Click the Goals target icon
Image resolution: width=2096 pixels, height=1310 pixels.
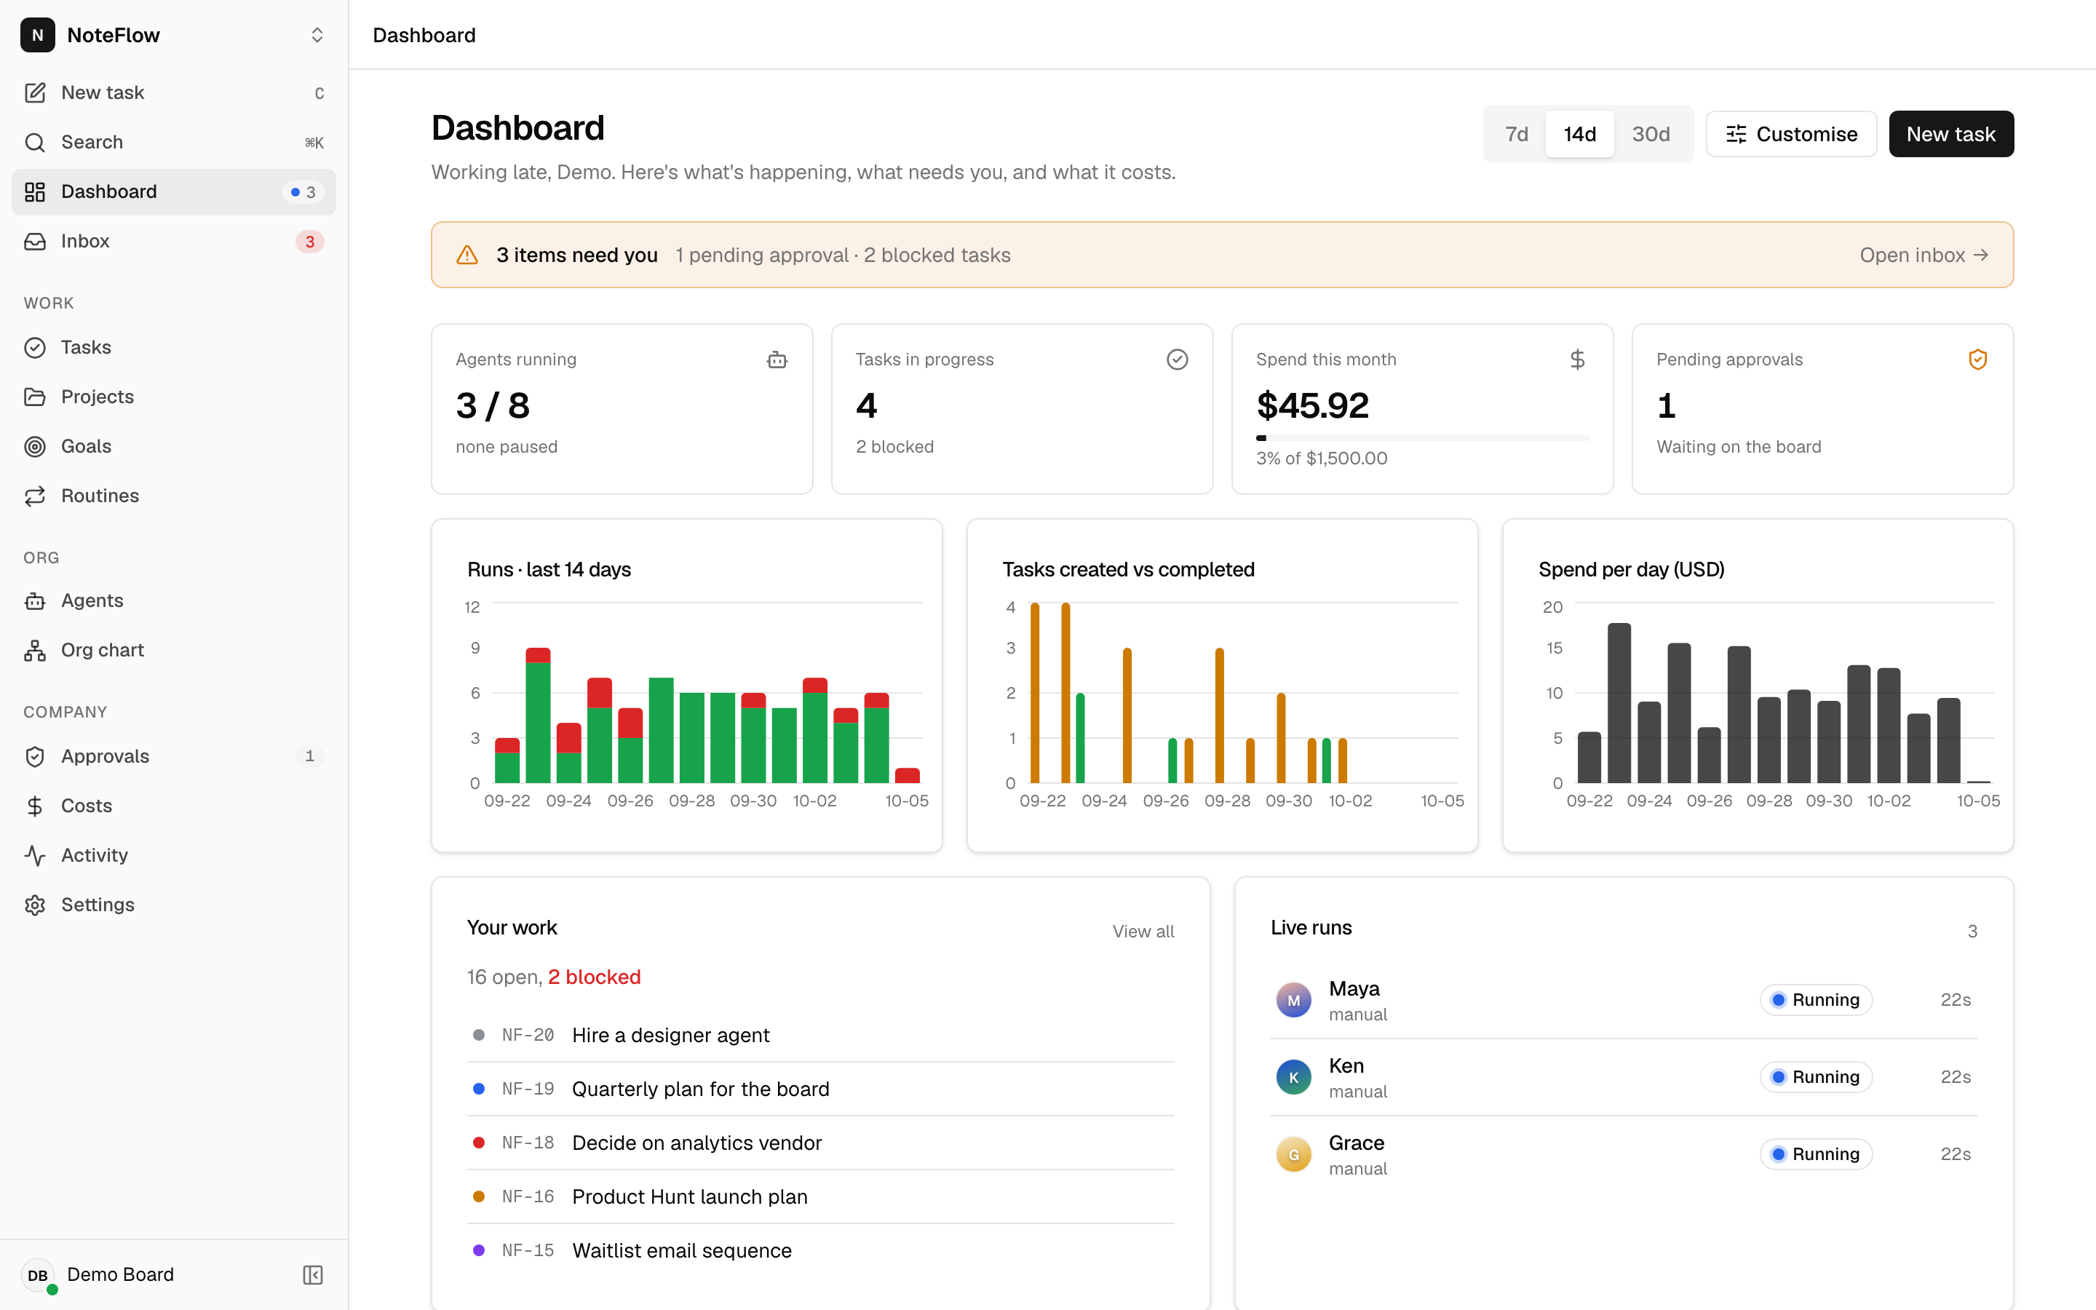(x=35, y=446)
